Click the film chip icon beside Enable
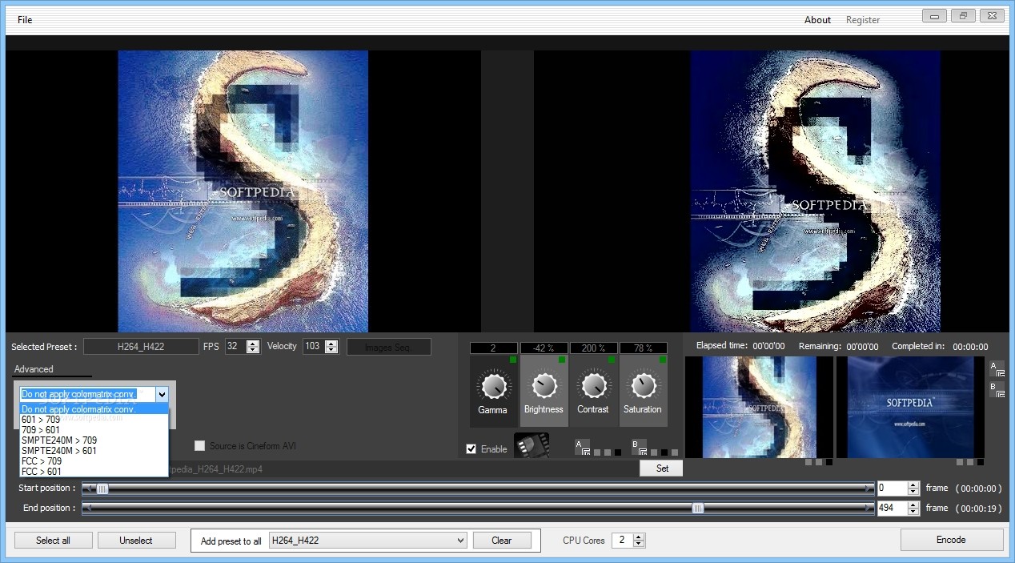The image size is (1015, 563). (531, 445)
